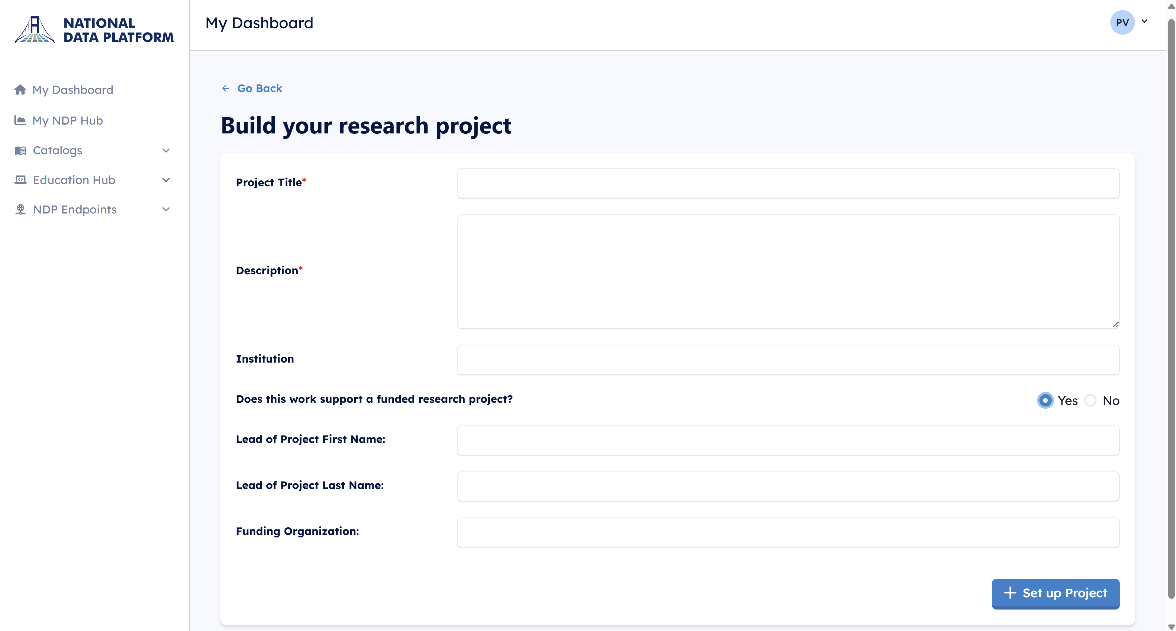Go to My Dashboard in sidebar

[73, 90]
